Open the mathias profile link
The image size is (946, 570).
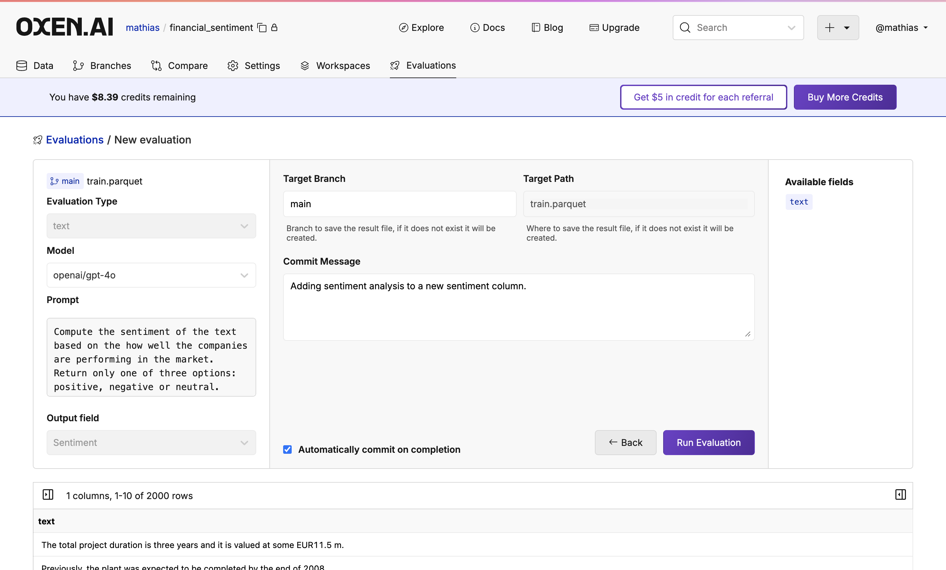(x=143, y=27)
